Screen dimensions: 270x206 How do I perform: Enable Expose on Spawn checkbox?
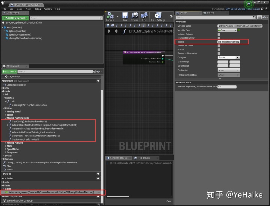[x=219, y=46]
